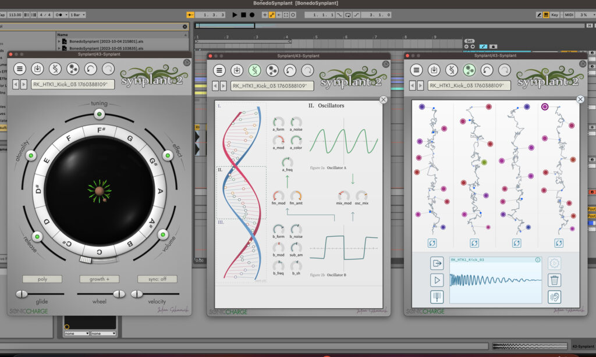Open the DNA editor in left Synplant window

point(55,70)
